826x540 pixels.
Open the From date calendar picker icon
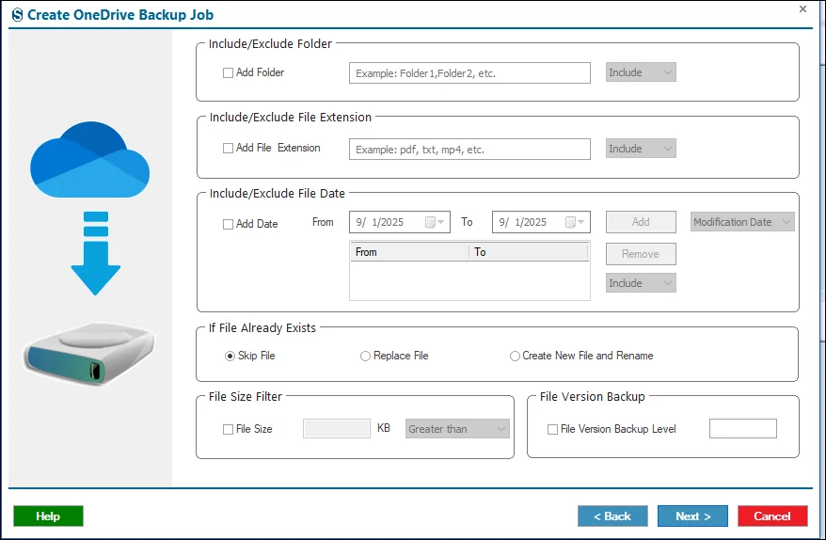(x=436, y=222)
